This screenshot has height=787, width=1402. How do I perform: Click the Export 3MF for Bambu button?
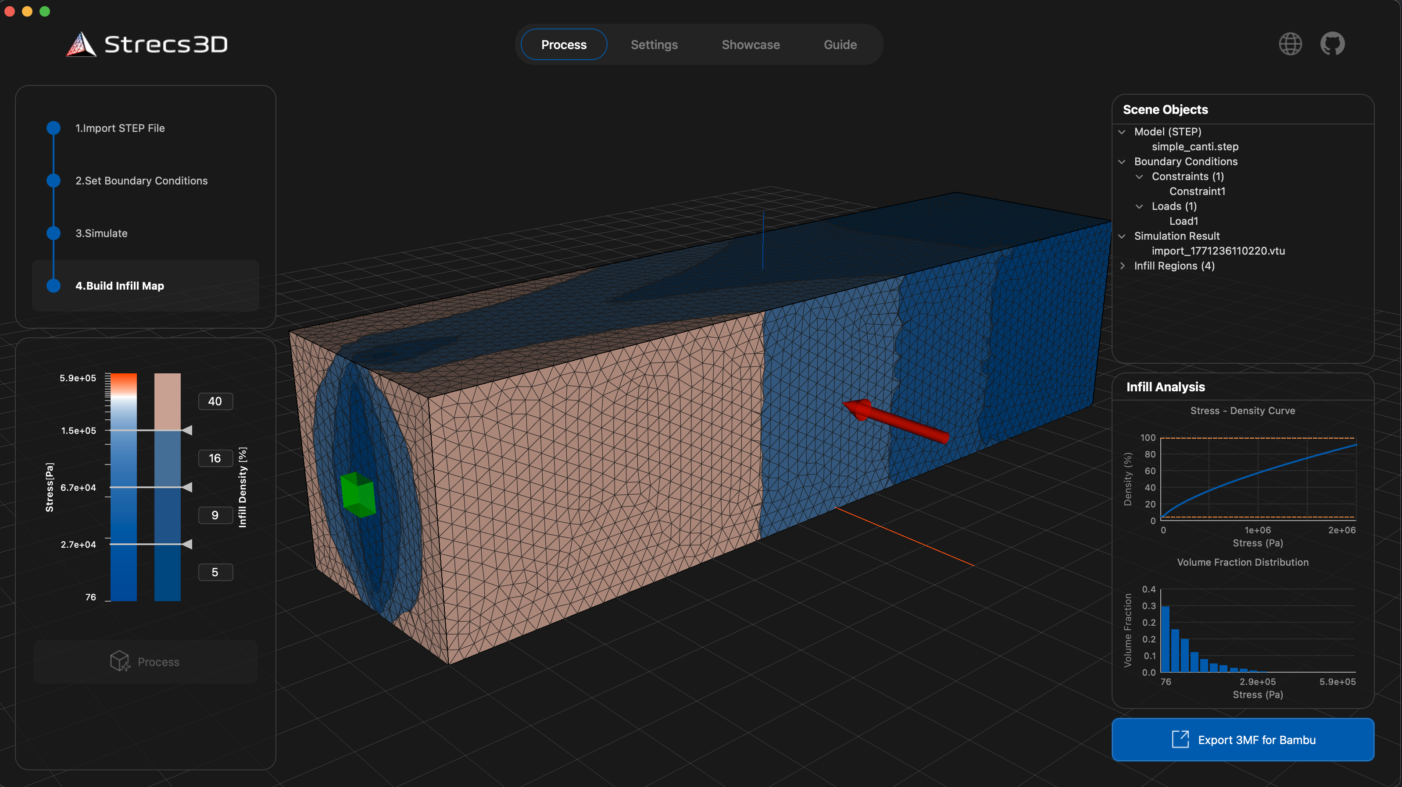pyautogui.click(x=1242, y=739)
